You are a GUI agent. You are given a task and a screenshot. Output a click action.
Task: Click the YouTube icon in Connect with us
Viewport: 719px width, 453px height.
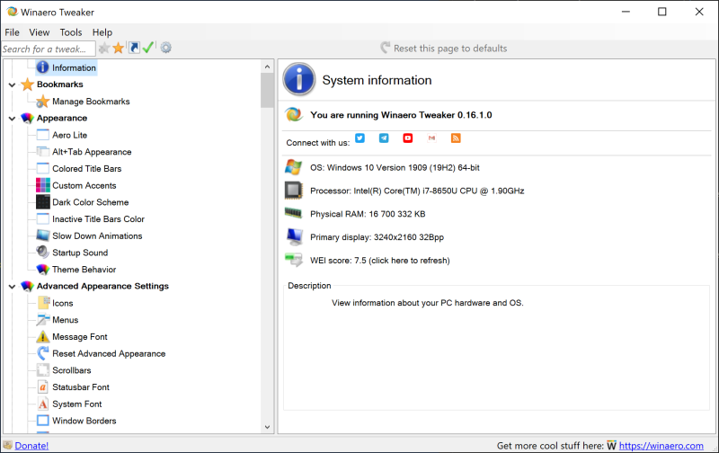click(x=408, y=138)
